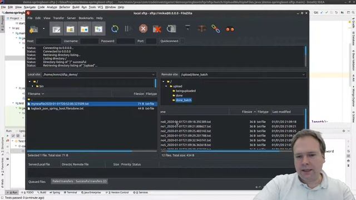356x200 pixels.
Task: Collapse remote upload folder node
Action: [166, 86]
